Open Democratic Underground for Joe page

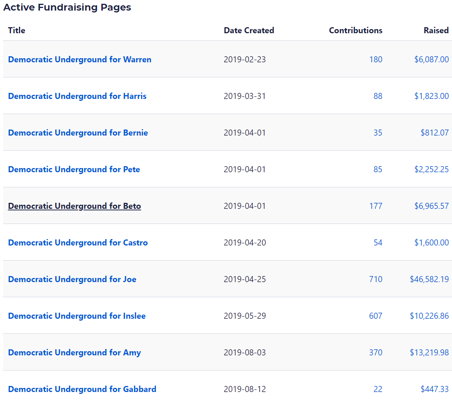(72, 279)
